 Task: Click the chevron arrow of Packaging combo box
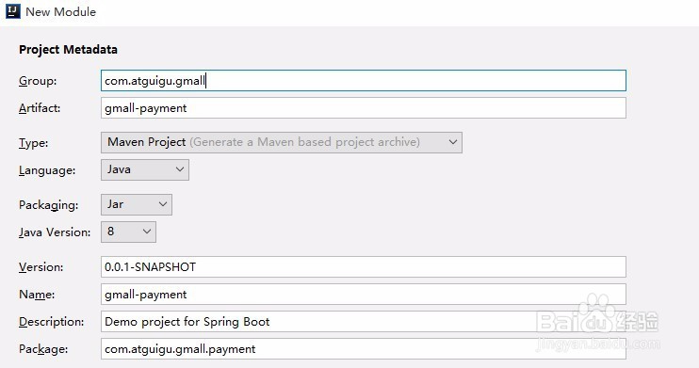(x=163, y=204)
